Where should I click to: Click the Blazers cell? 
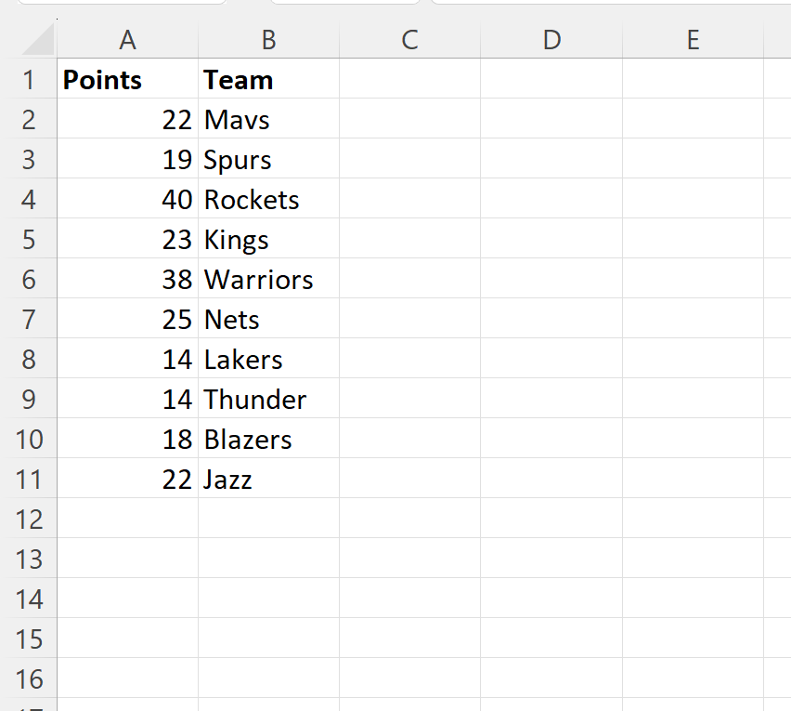tap(268, 440)
